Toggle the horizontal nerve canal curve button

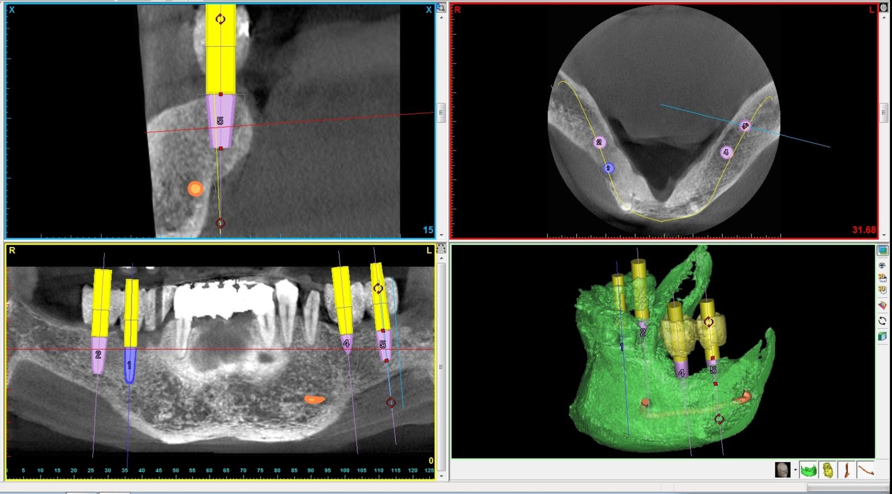(x=865, y=471)
